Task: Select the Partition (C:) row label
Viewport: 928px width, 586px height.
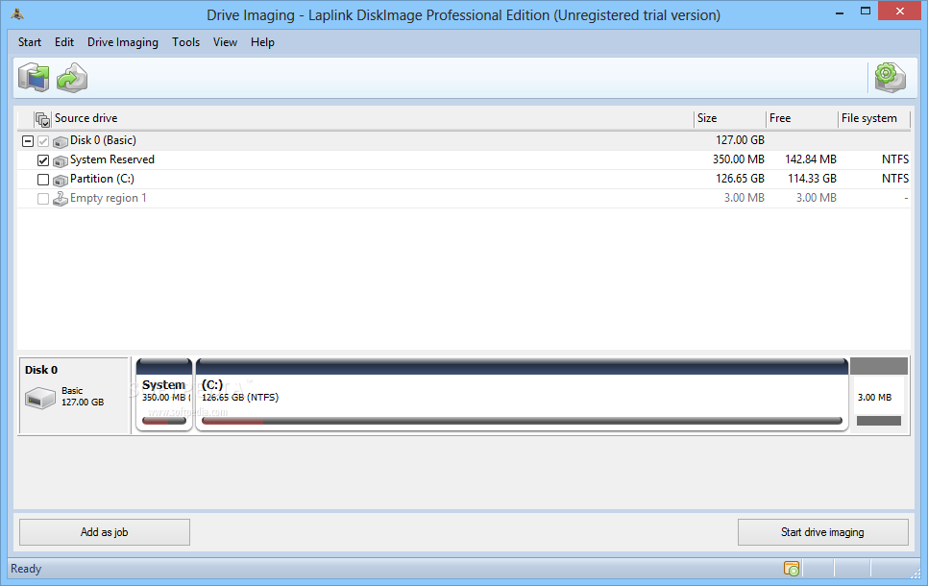Action: click(x=102, y=178)
